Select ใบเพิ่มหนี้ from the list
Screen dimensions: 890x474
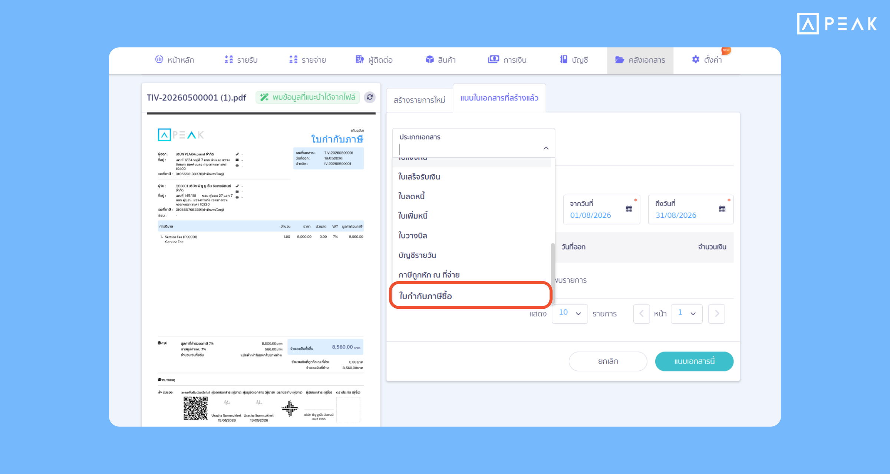pyautogui.click(x=472, y=216)
